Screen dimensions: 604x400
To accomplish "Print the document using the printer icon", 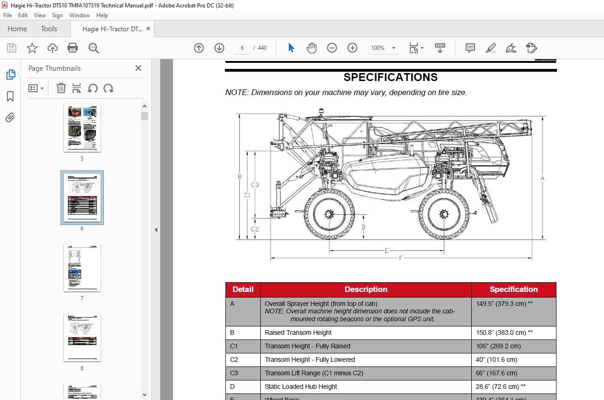I will [x=73, y=48].
